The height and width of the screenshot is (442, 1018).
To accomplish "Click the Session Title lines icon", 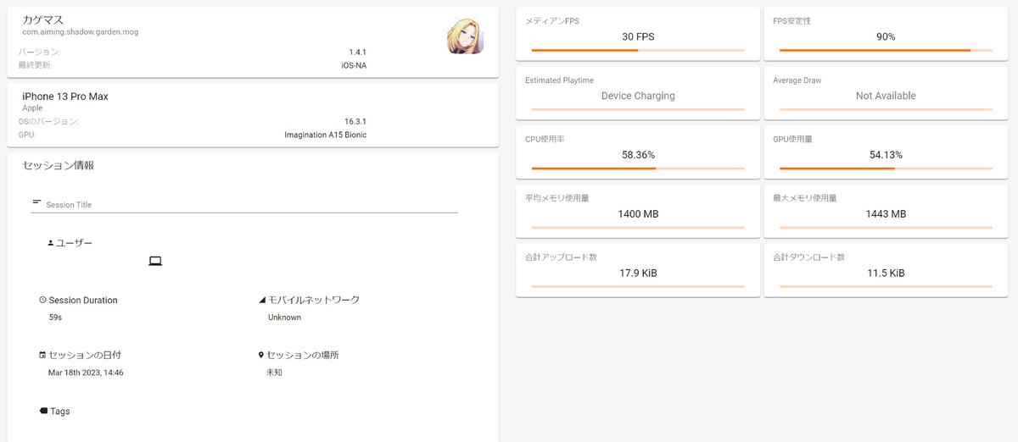I will (x=36, y=202).
